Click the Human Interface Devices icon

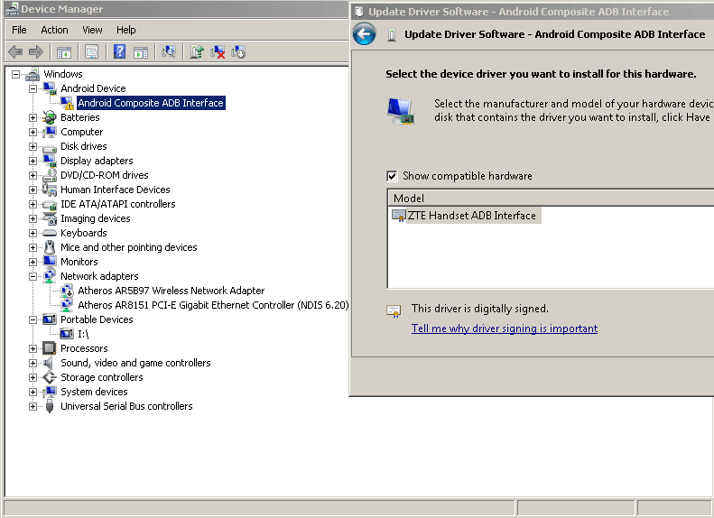[x=49, y=190]
